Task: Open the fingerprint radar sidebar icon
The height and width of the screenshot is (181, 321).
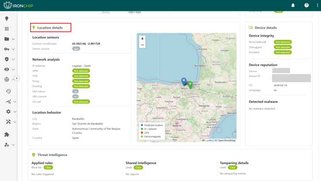Action: (7, 79)
